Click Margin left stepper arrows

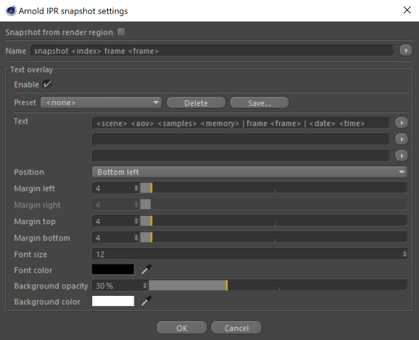click(x=136, y=188)
